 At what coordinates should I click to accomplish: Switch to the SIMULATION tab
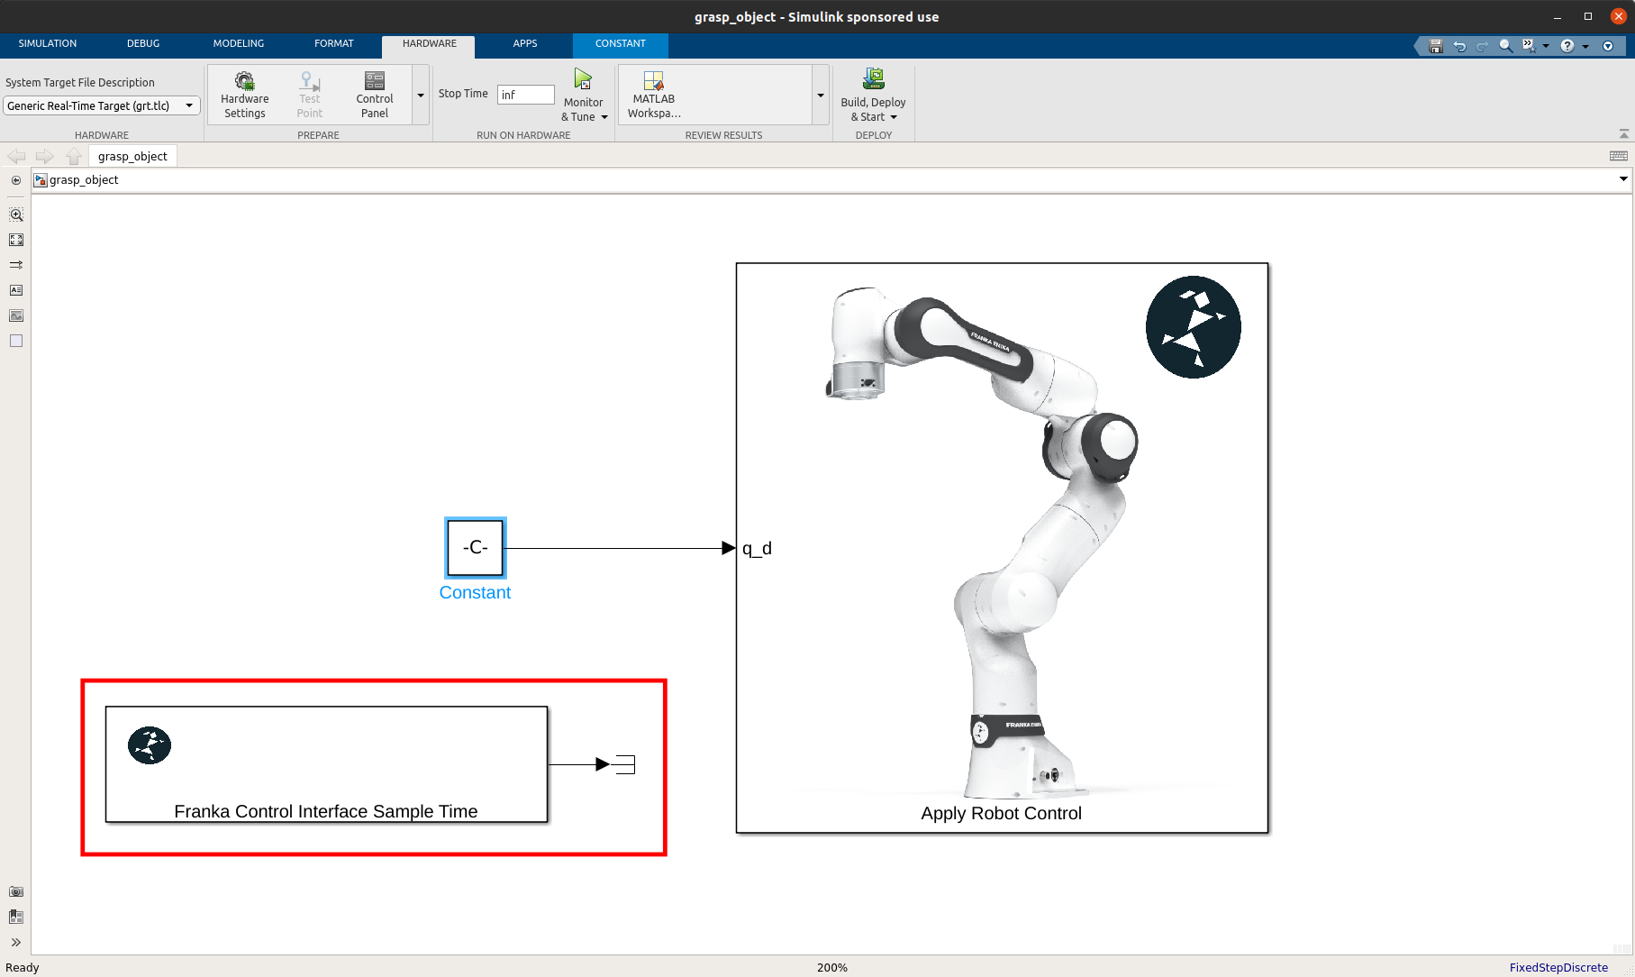click(47, 43)
